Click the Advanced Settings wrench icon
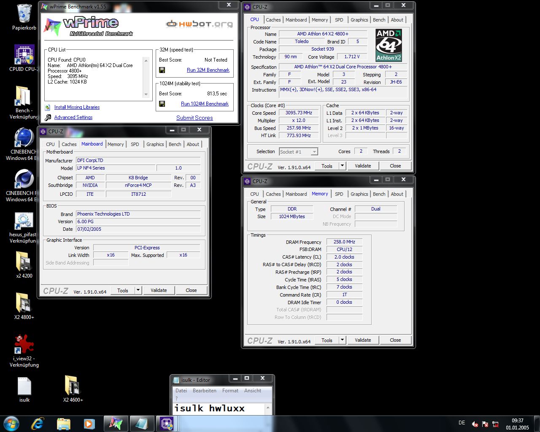 tap(48, 117)
